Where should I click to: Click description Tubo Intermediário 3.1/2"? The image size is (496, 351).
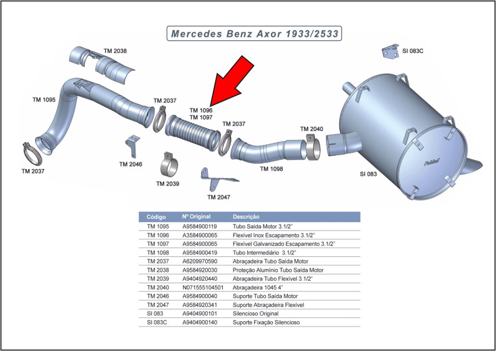coord(264,253)
